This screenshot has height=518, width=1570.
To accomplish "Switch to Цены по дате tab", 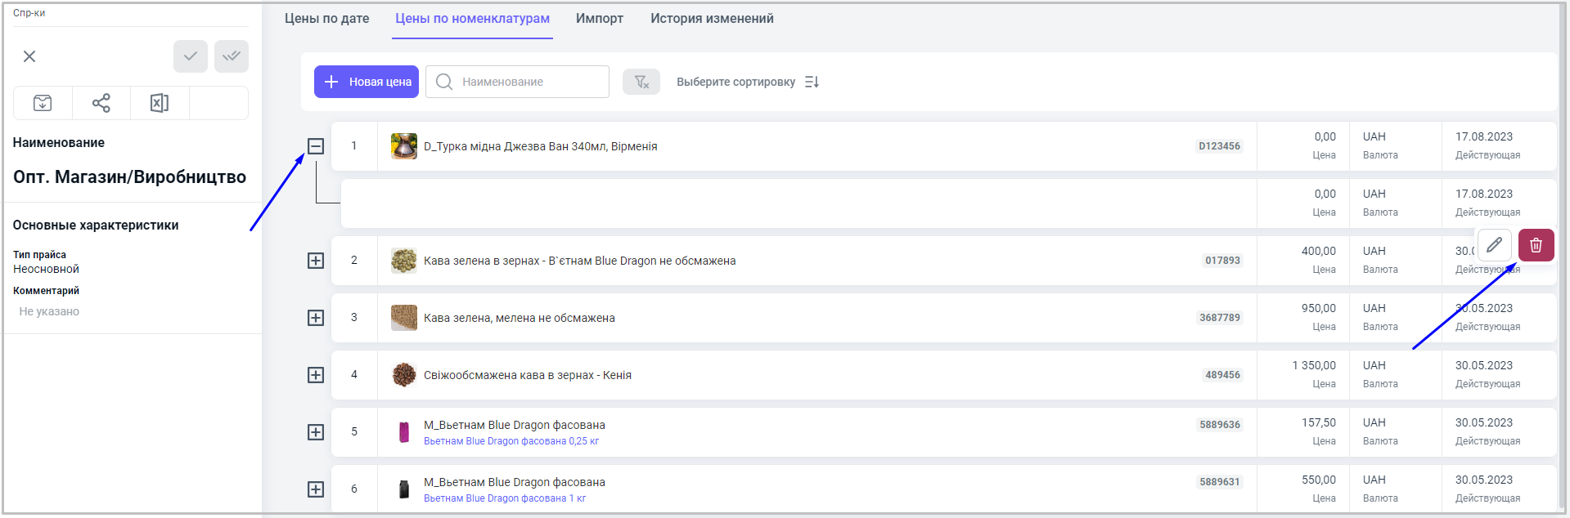I will tap(326, 19).
